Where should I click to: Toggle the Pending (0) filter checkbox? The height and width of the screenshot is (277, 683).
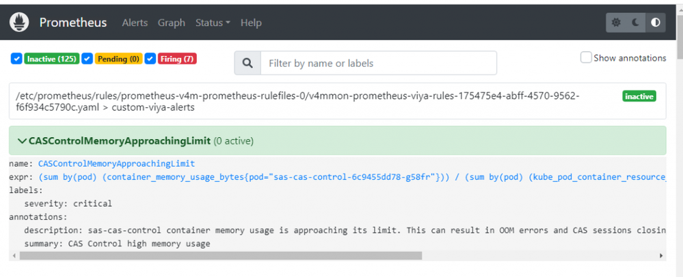88,59
